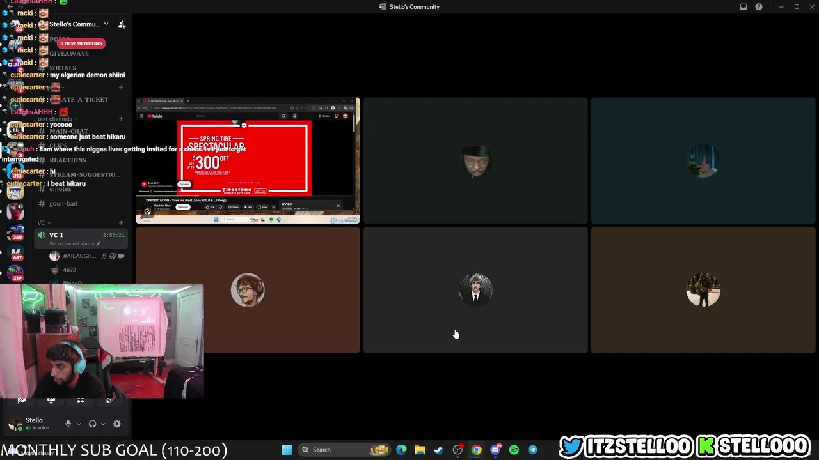
Task: Edit the VC 1 channel status
Action: [75, 243]
